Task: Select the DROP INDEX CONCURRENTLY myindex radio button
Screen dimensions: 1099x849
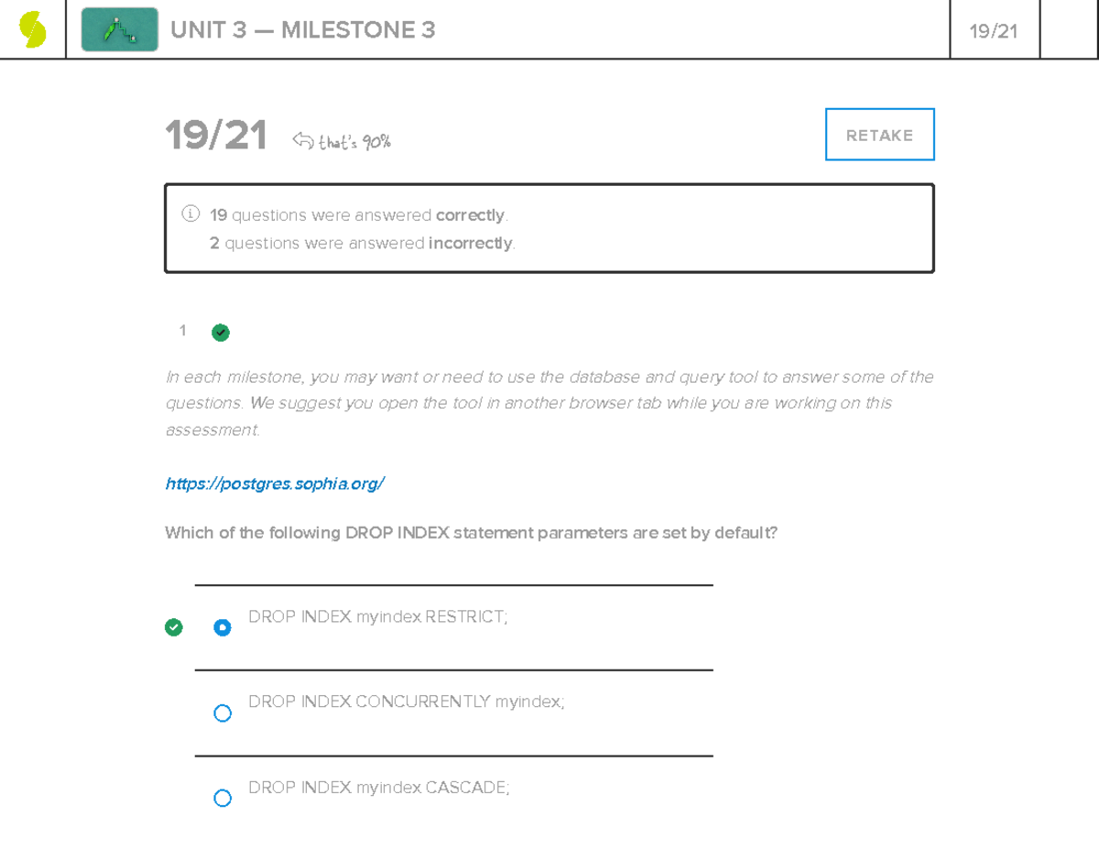Action: pos(223,713)
